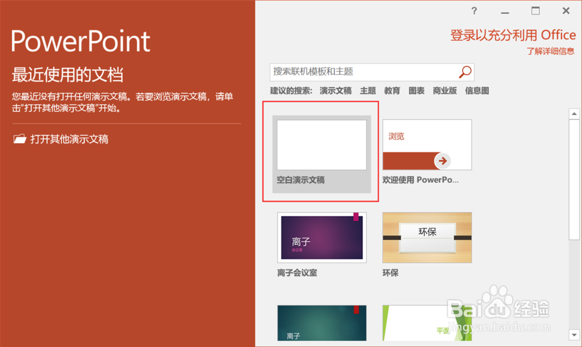Viewport: 582px width, 347px height.
Task: Click the 欢迎使用 PowerPo... caption
Action: point(421,180)
